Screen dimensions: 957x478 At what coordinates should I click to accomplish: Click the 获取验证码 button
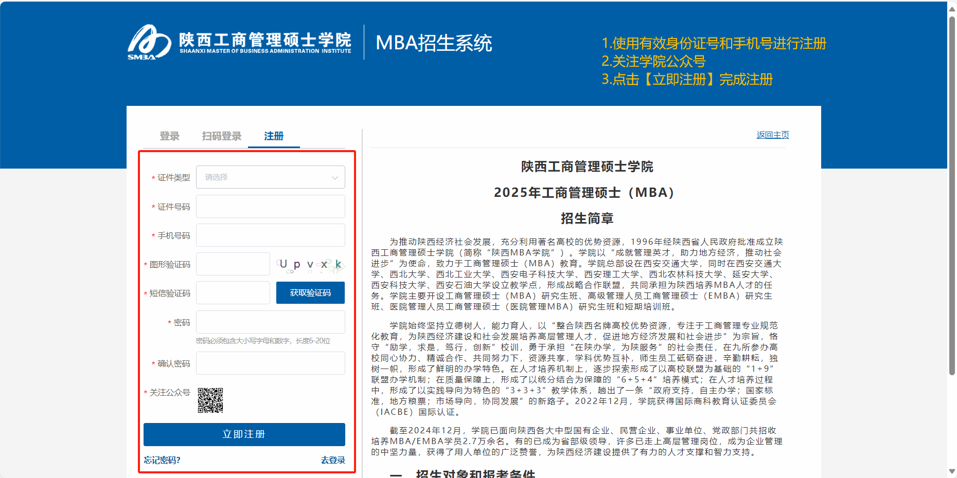[x=310, y=293]
